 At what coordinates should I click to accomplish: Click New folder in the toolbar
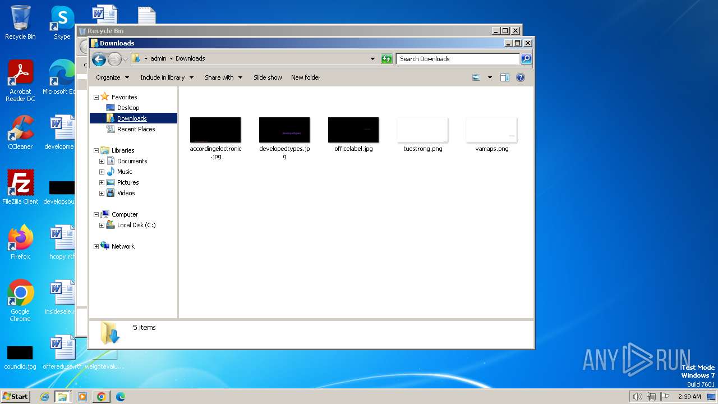tap(306, 77)
